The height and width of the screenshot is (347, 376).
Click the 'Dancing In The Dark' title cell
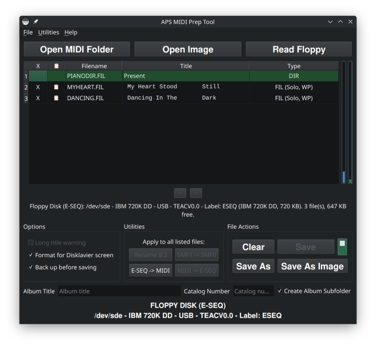pyautogui.click(x=186, y=98)
